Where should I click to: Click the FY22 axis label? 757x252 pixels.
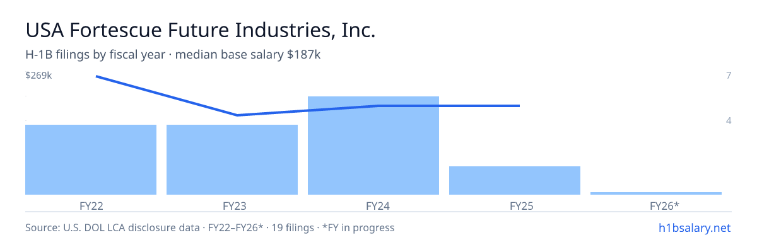click(91, 206)
